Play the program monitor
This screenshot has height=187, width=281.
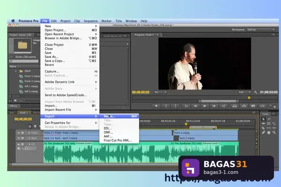[x=205, y=106]
